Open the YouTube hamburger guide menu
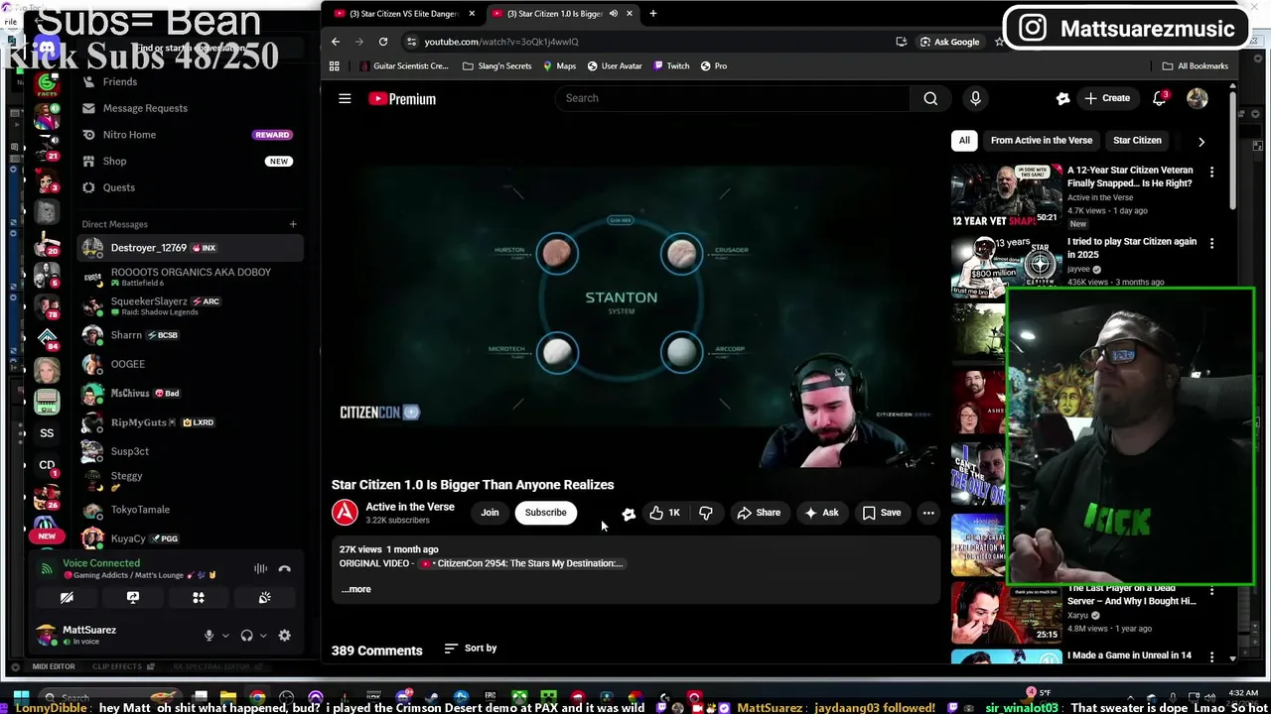 (x=345, y=98)
